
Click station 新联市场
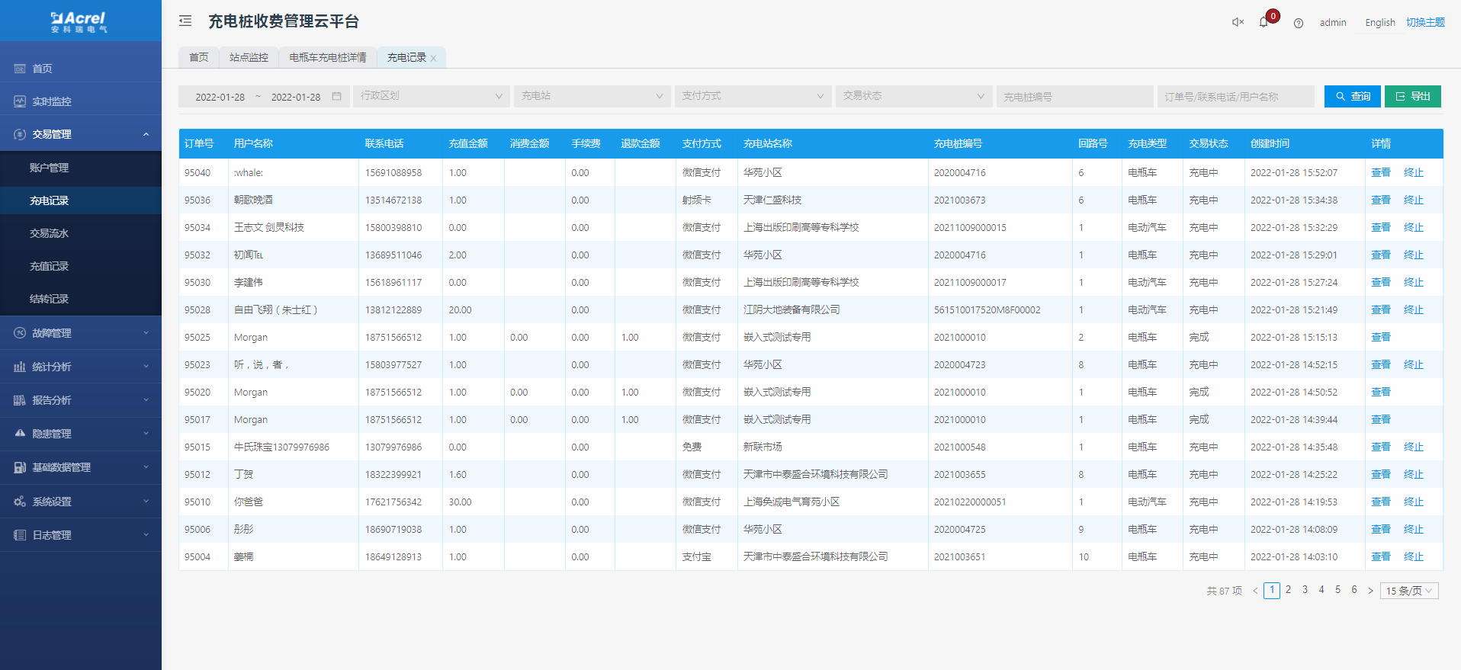763,447
